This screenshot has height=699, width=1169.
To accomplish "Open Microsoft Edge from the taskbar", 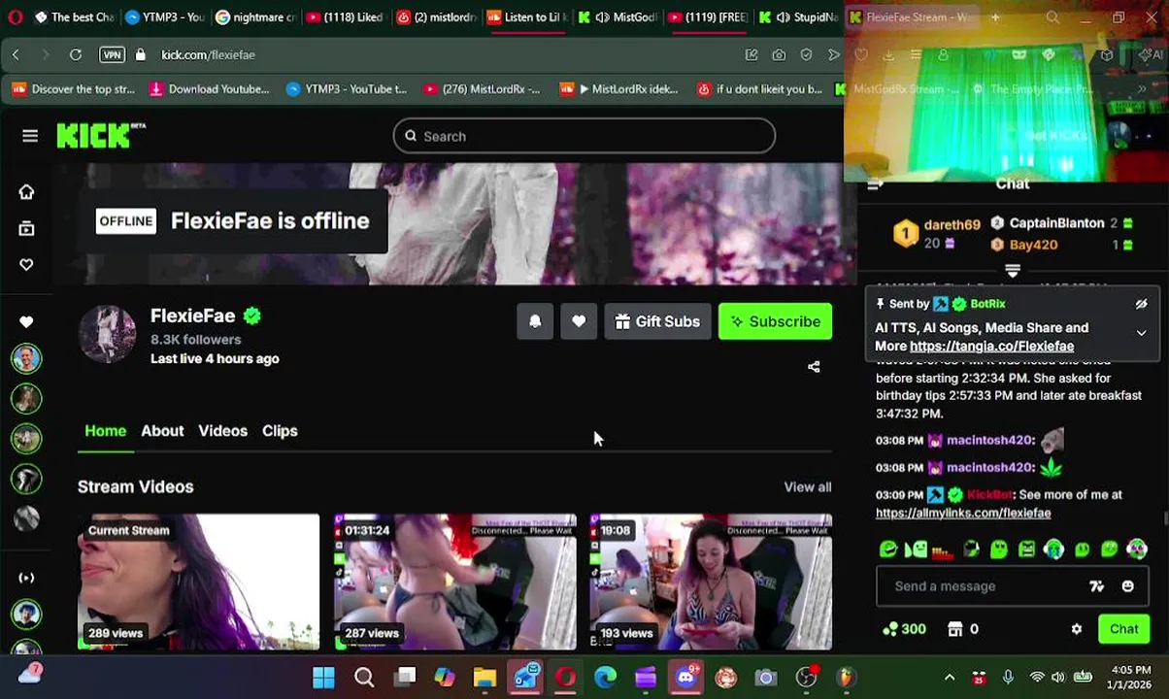I will point(605,678).
